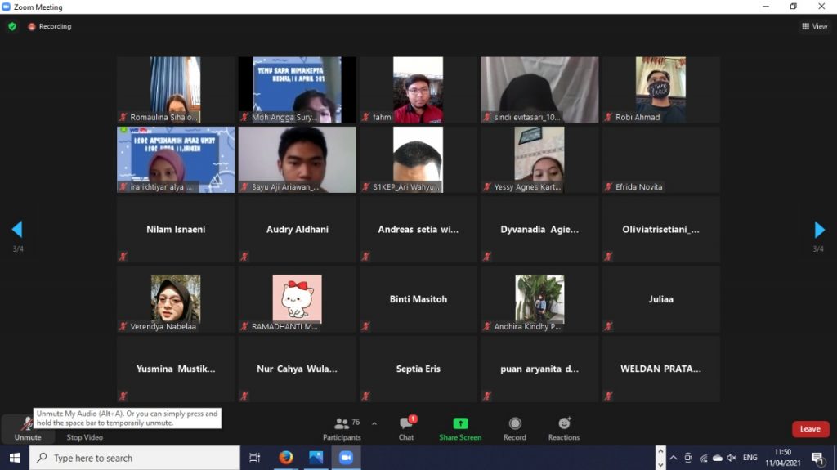The height and width of the screenshot is (470, 837).
Task: Click the green Share Screen icon
Action: (x=460, y=427)
